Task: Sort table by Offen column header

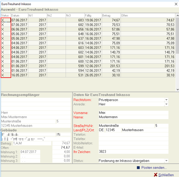Action: [x=148, y=15]
